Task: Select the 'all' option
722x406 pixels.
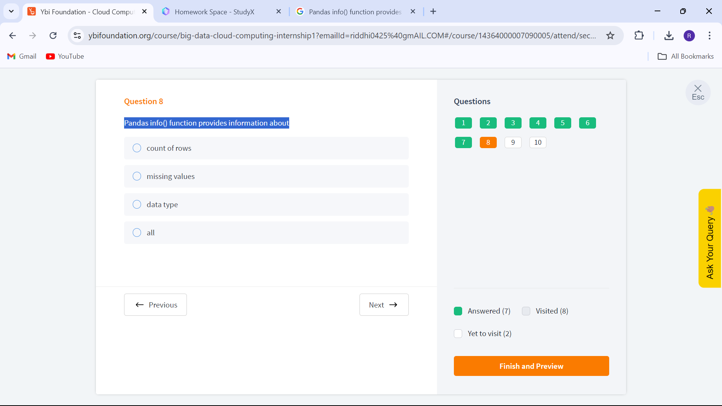Action: coord(266,233)
